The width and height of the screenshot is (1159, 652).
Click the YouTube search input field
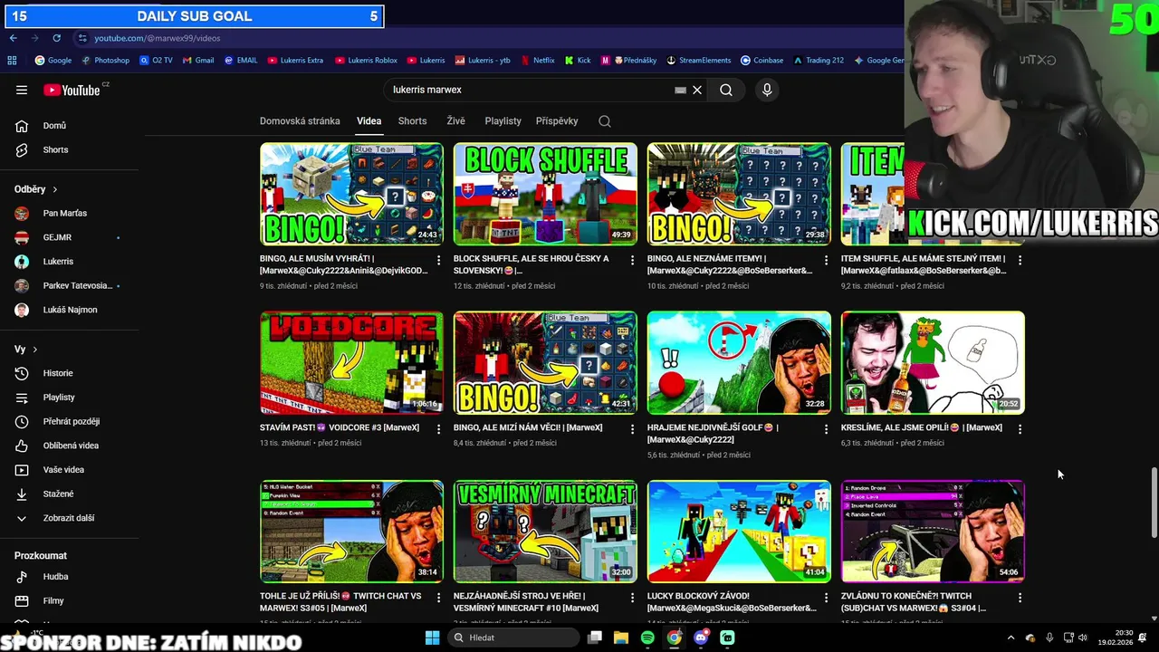click(530, 90)
